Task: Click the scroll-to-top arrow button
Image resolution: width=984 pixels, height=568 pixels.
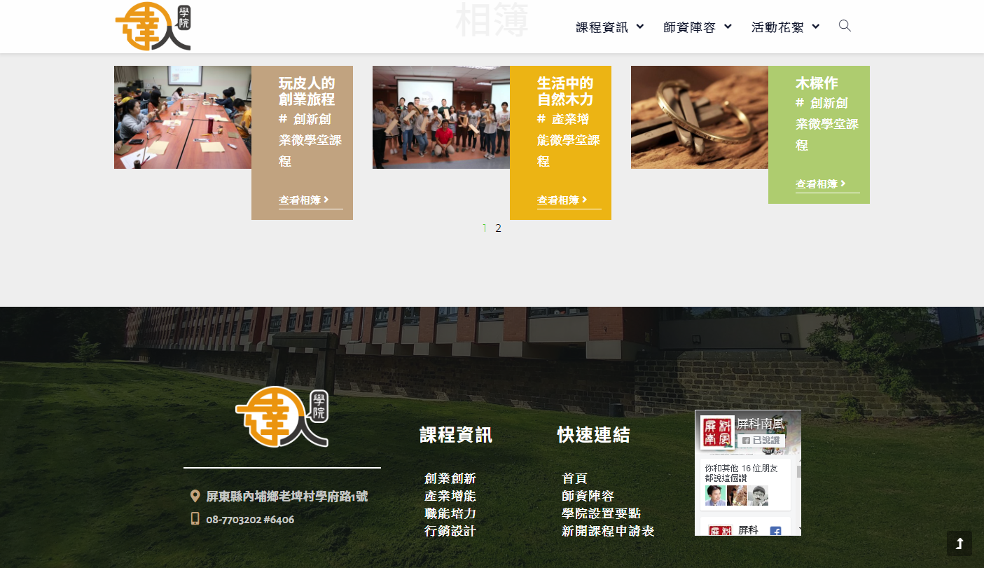Action: point(959,543)
